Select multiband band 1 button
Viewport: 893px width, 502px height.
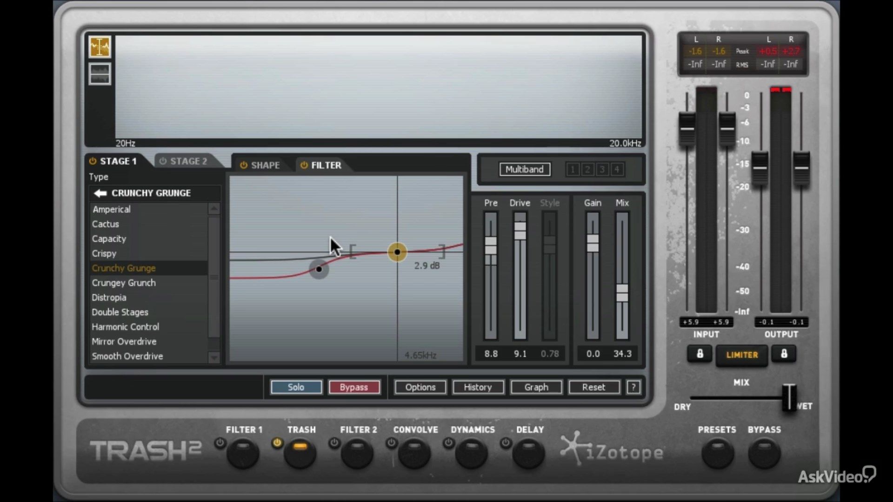tap(573, 169)
